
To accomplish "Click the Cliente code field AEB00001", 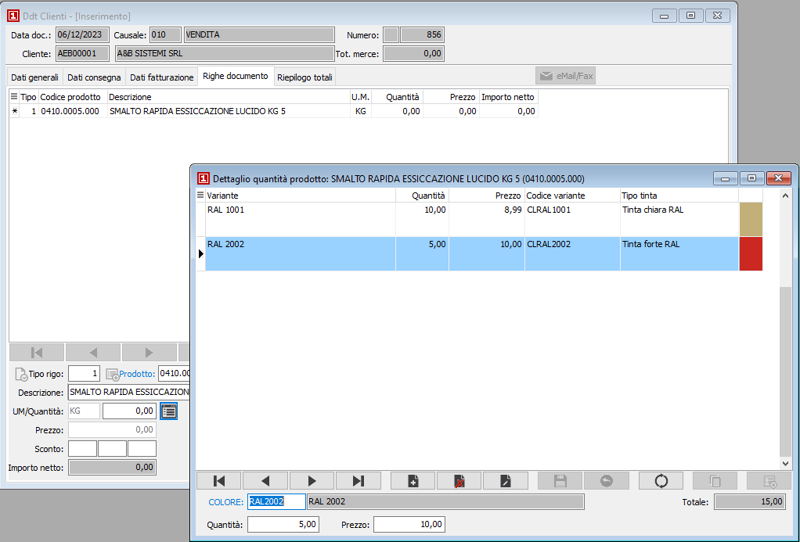I will pos(83,53).
